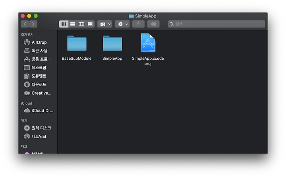Click the disc icon beside 원격 디스크
Screen dimensions: 286x178
click(27, 128)
